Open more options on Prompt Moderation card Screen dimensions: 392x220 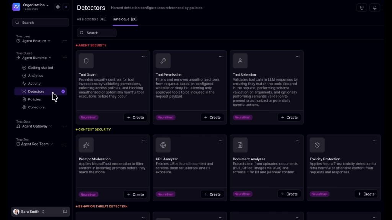pyautogui.click(x=144, y=141)
